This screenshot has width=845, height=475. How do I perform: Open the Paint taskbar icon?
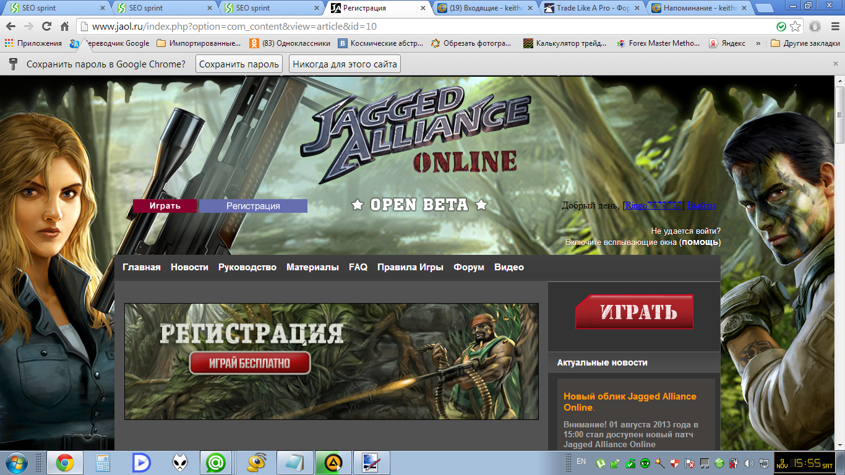coord(371,463)
